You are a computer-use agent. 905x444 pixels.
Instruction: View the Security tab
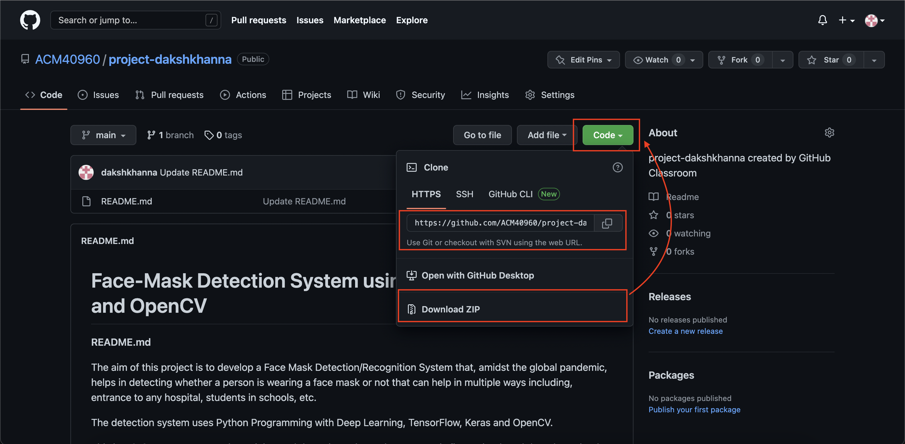420,95
